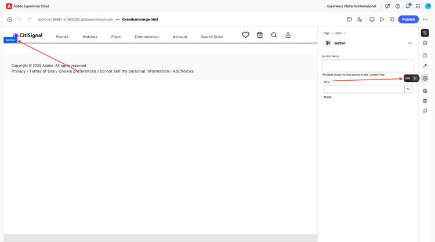Open user settings person-gear icon

[359, 19]
